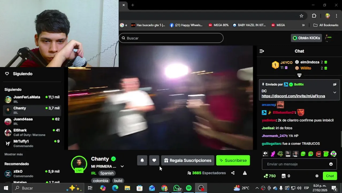Open user J4YCO on the leaderboard

pyautogui.click(x=286, y=62)
